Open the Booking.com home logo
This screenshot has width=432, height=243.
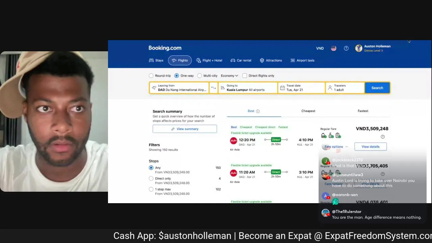click(165, 48)
